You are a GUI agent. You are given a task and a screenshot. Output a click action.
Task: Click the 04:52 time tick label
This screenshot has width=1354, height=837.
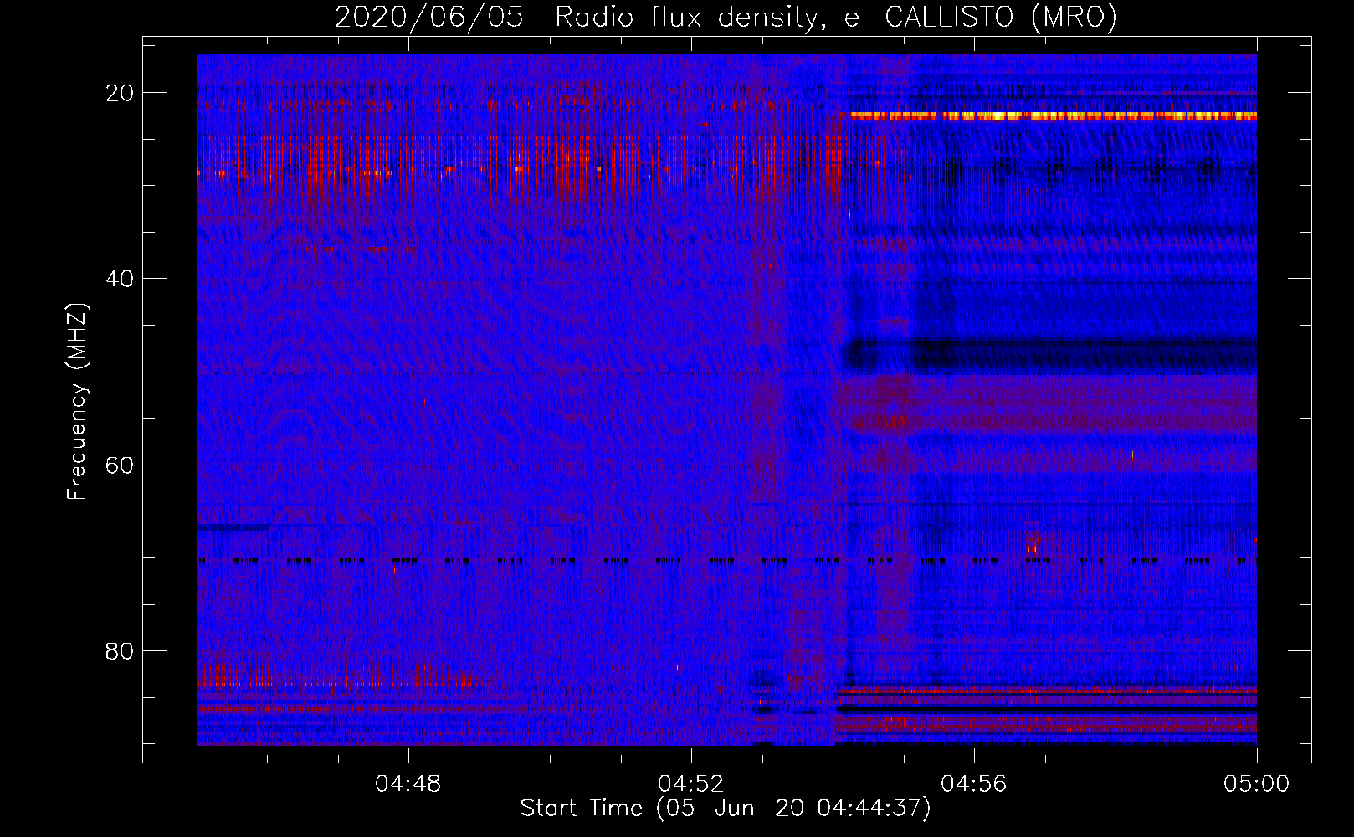coord(691,784)
